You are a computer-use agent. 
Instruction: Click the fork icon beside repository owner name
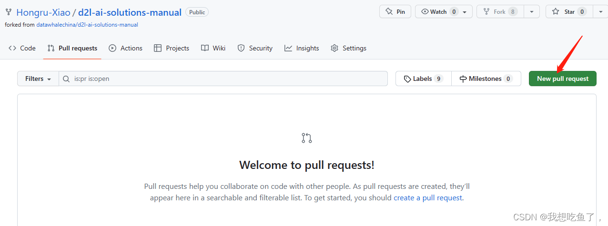[x=9, y=12]
